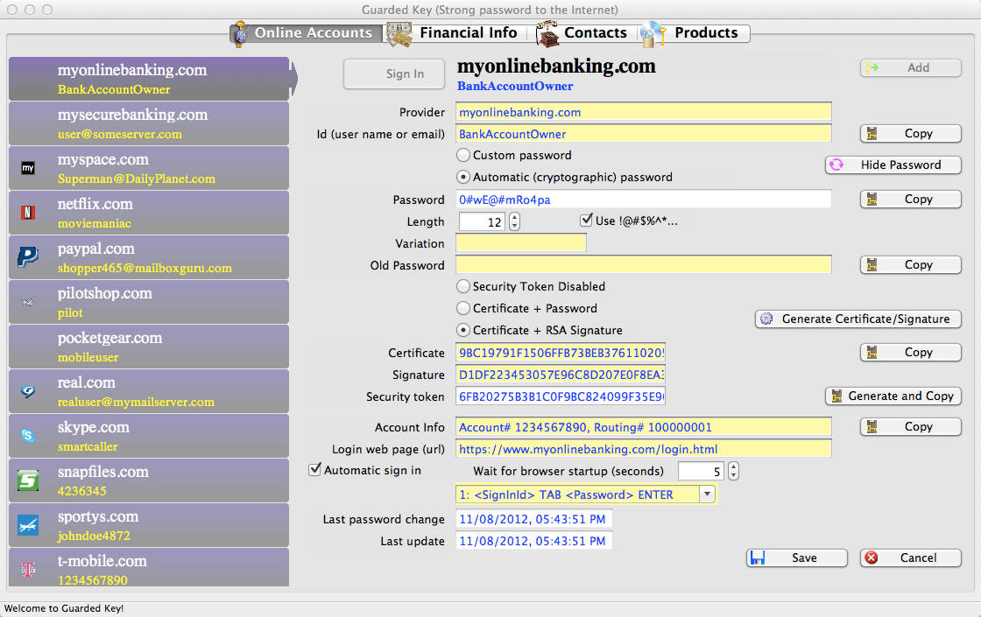Click the Save button label
Screen dimensions: 981x617
coord(804,557)
